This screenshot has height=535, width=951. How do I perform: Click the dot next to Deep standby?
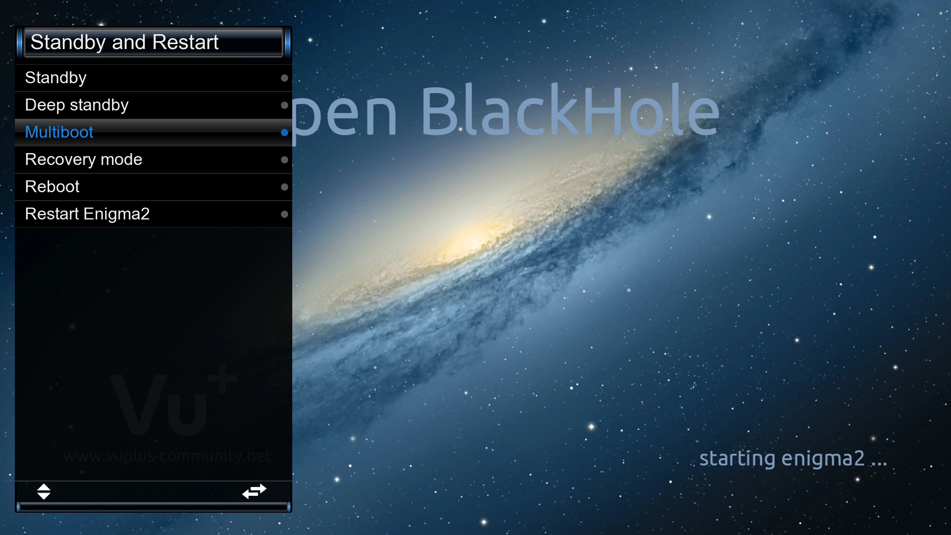284,106
